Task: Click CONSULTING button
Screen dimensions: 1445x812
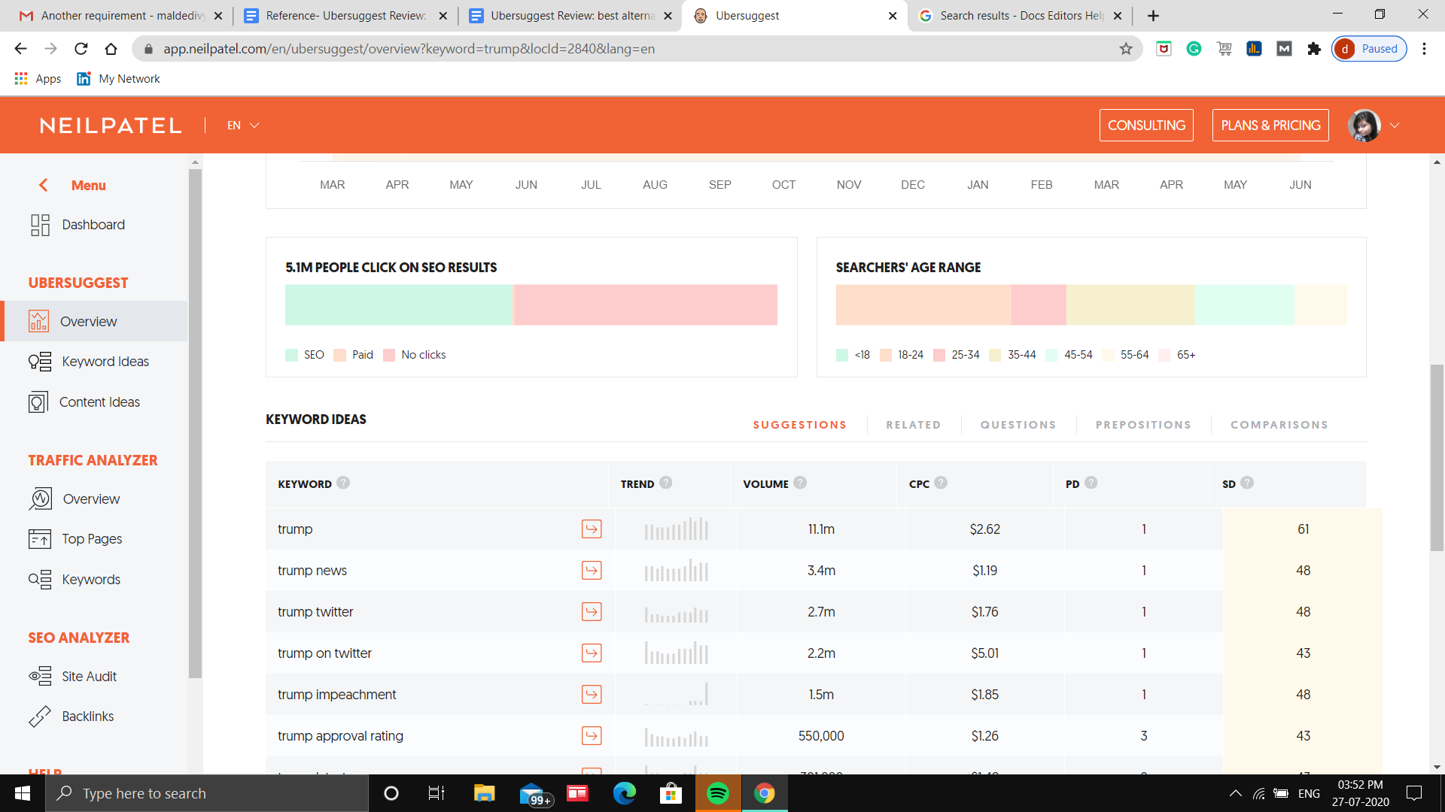Action: [1146, 126]
